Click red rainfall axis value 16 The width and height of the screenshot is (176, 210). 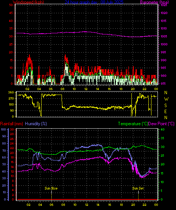pyautogui.click(x=12, y=162)
